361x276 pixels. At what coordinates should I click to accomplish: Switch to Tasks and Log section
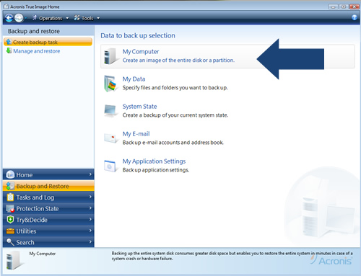click(x=48, y=197)
